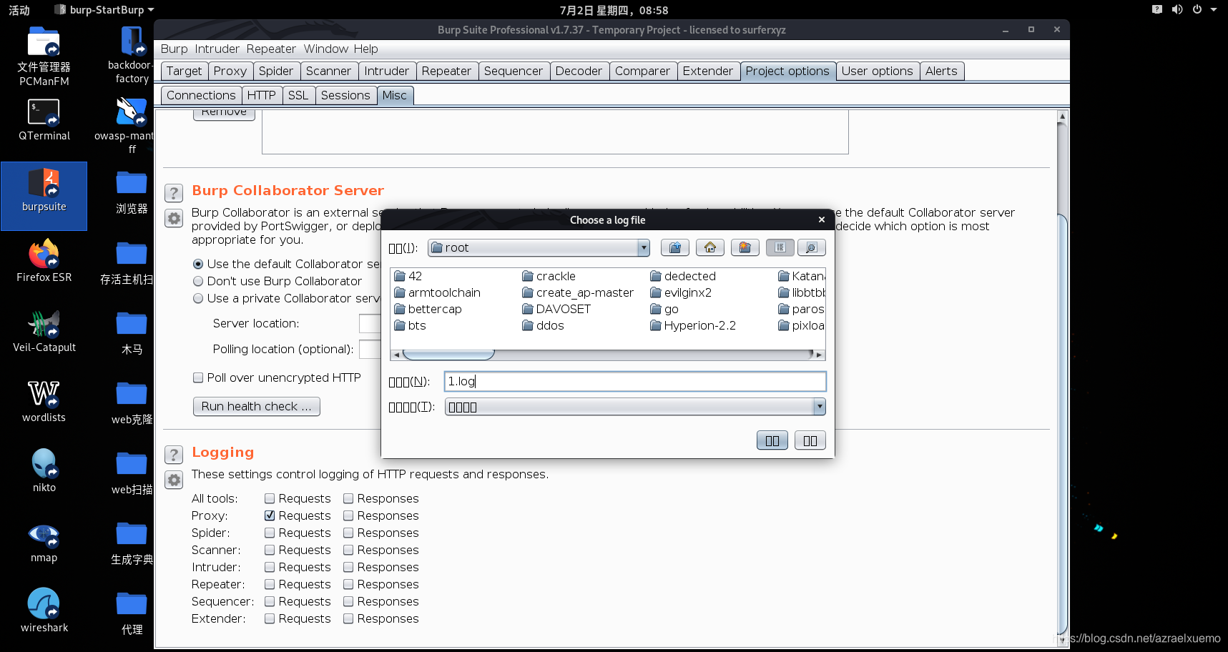The width and height of the screenshot is (1228, 652).
Task: Open the date and time clock in top bar
Action: (614, 10)
